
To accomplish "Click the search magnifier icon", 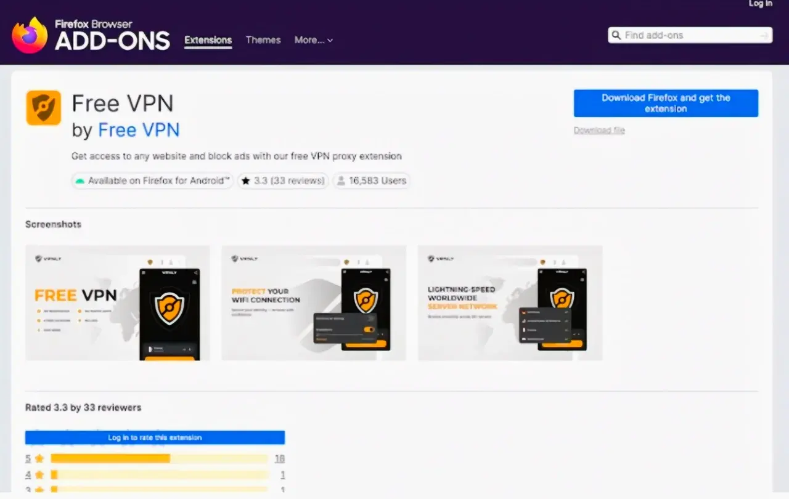I will tap(616, 35).
